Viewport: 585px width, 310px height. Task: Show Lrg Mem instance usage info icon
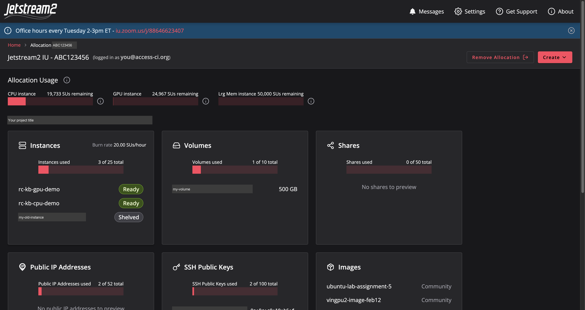311,101
